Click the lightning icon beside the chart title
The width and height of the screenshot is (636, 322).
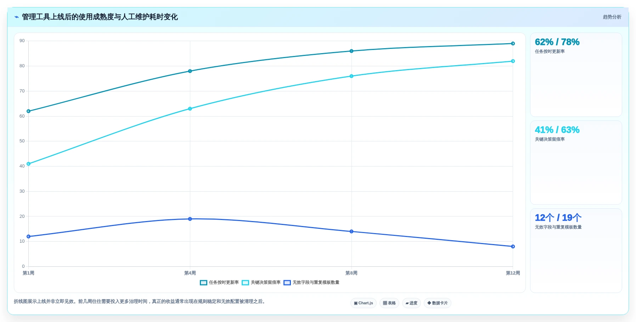[x=16, y=17]
